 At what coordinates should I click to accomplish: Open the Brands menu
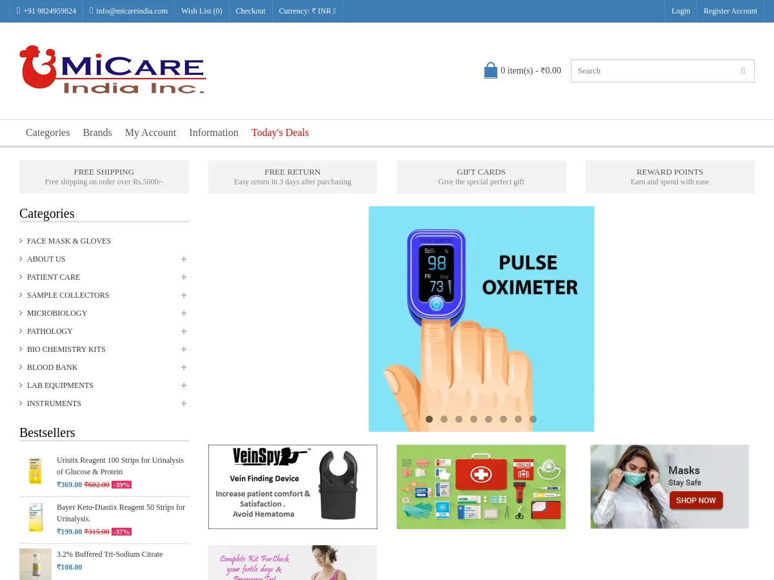pyautogui.click(x=97, y=133)
